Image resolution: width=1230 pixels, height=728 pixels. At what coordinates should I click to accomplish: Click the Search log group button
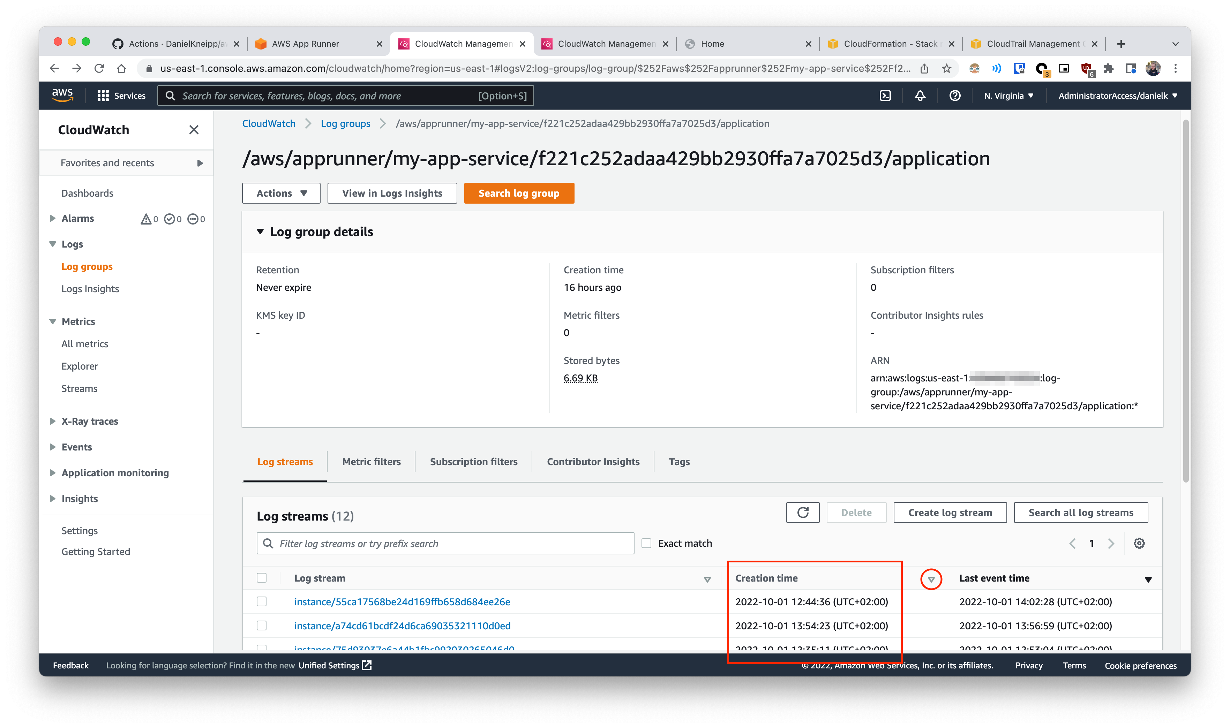click(519, 193)
